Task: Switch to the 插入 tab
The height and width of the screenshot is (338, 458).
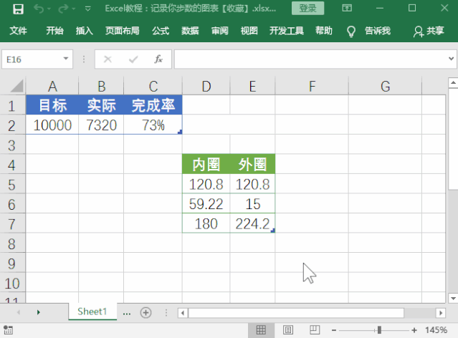Action: pyautogui.click(x=85, y=30)
